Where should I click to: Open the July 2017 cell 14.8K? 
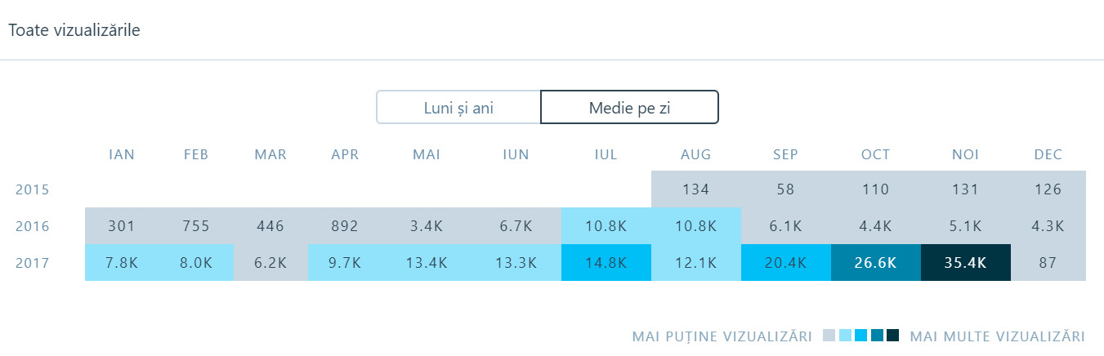click(606, 263)
